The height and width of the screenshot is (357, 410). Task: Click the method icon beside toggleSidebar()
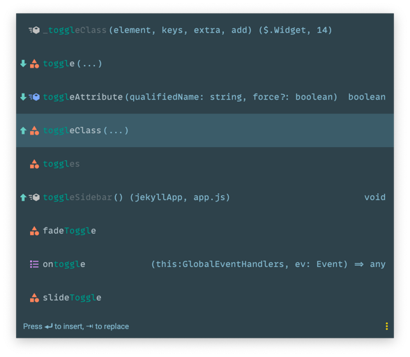(34, 197)
